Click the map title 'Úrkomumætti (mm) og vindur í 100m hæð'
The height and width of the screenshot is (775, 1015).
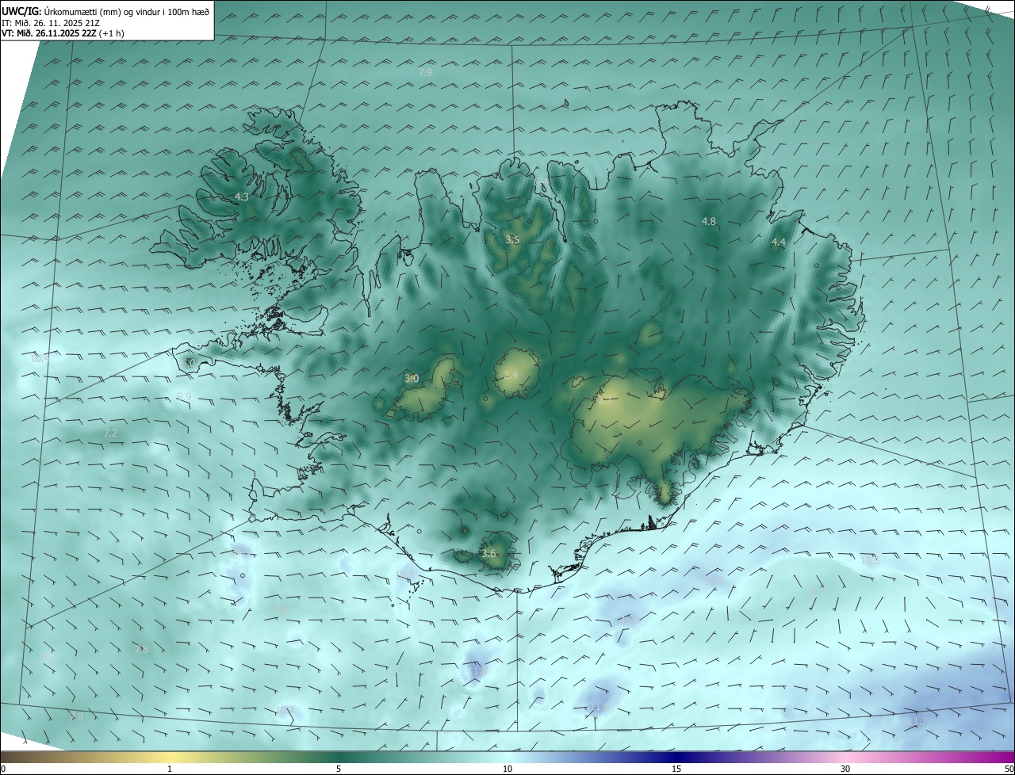(x=125, y=11)
